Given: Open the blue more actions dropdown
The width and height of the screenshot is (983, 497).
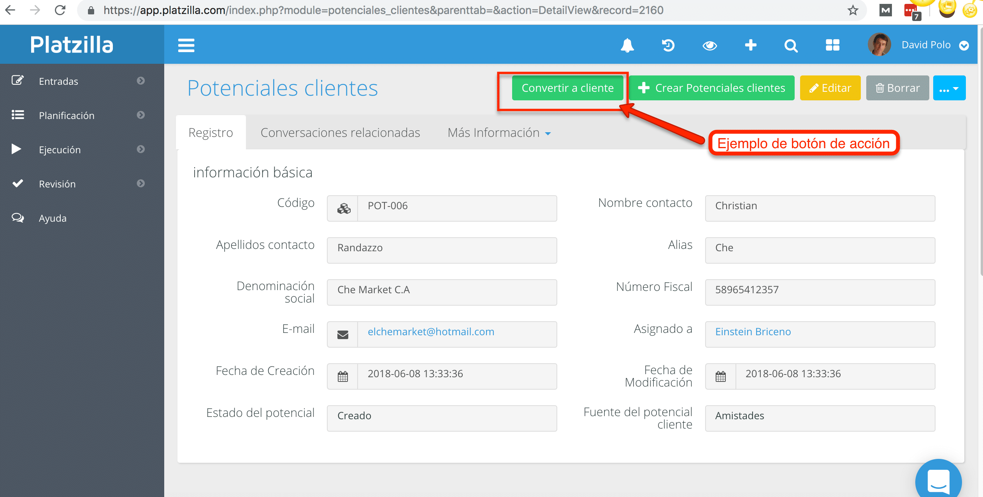Looking at the screenshot, I should (949, 88).
